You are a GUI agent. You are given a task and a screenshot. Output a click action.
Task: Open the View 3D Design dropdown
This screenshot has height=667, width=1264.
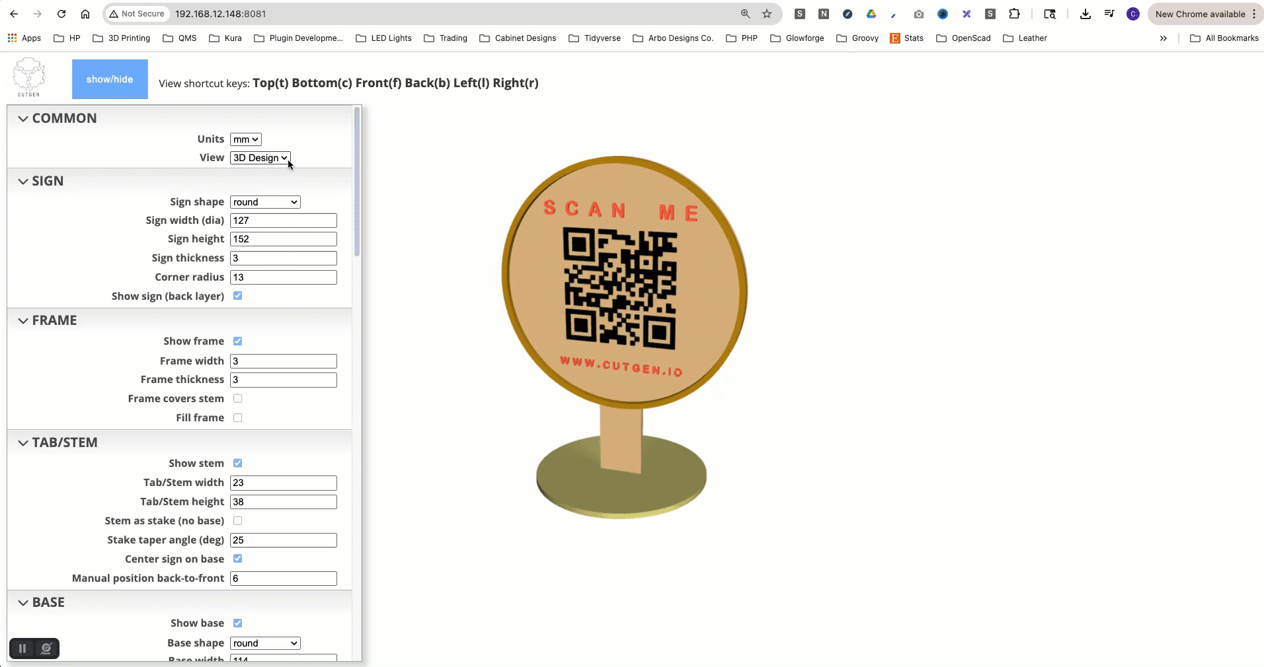pos(260,158)
